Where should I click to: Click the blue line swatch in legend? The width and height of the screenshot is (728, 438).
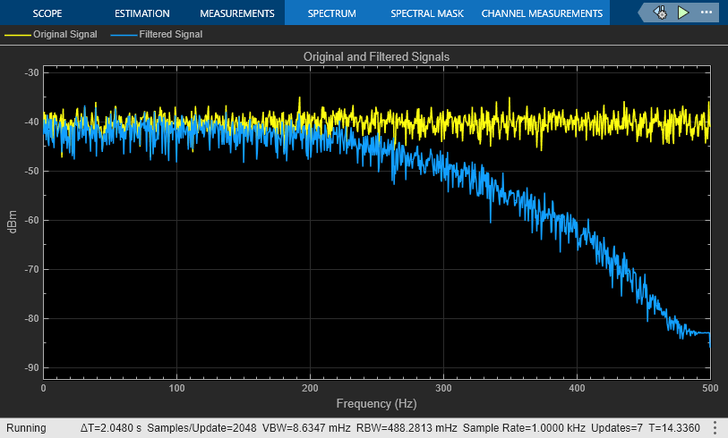(x=123, y=34)
